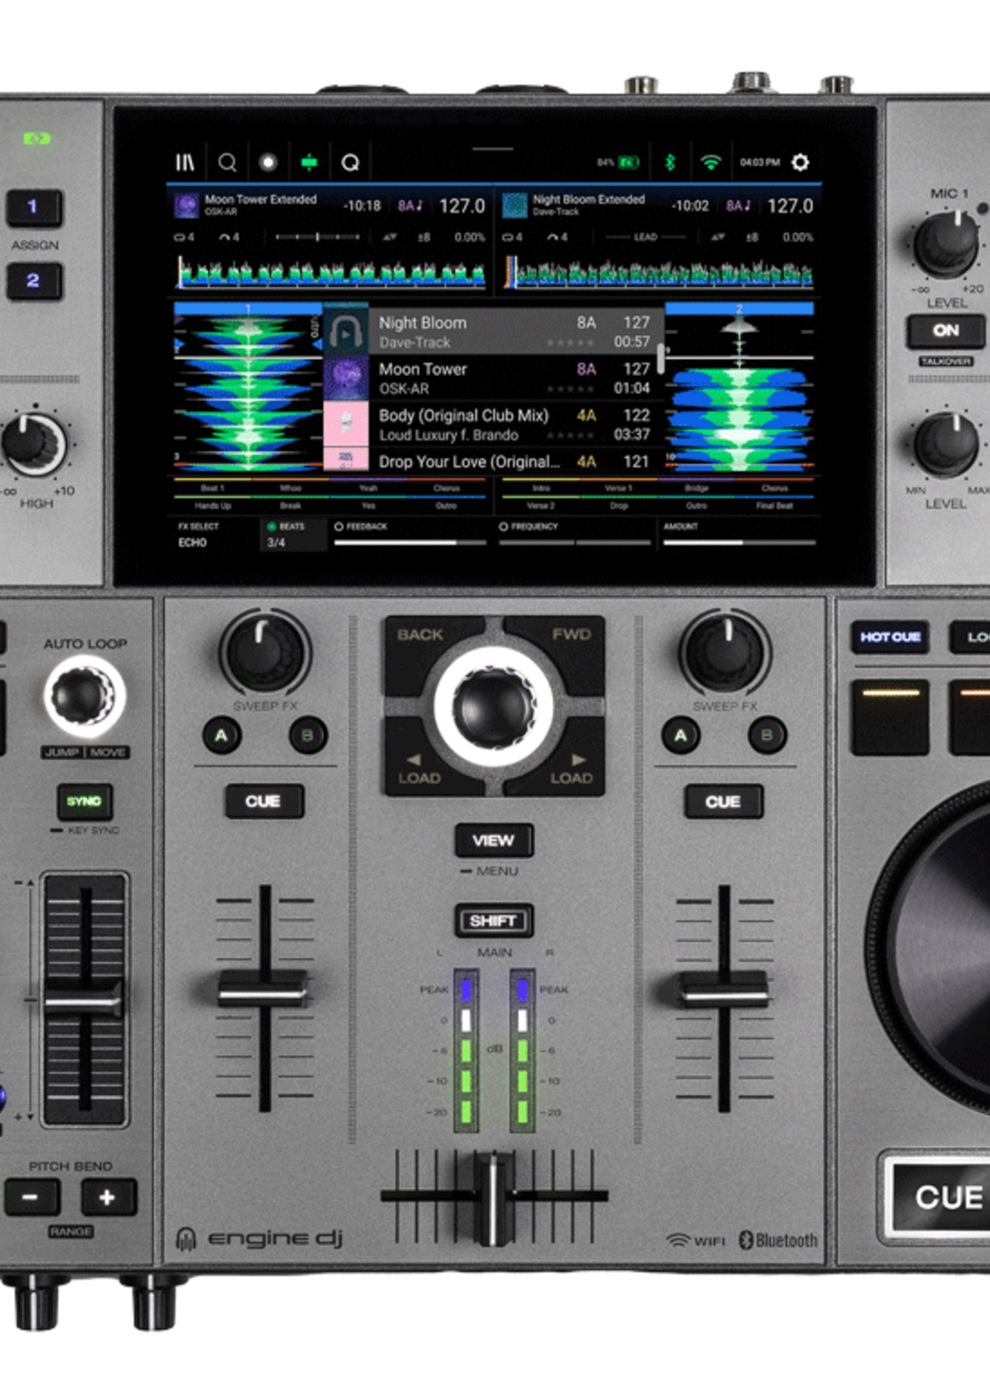The height and width of the screenshot is (1386, 990).
Task: Tap the battery 84% indicator
Action: [x=618, y=162]
